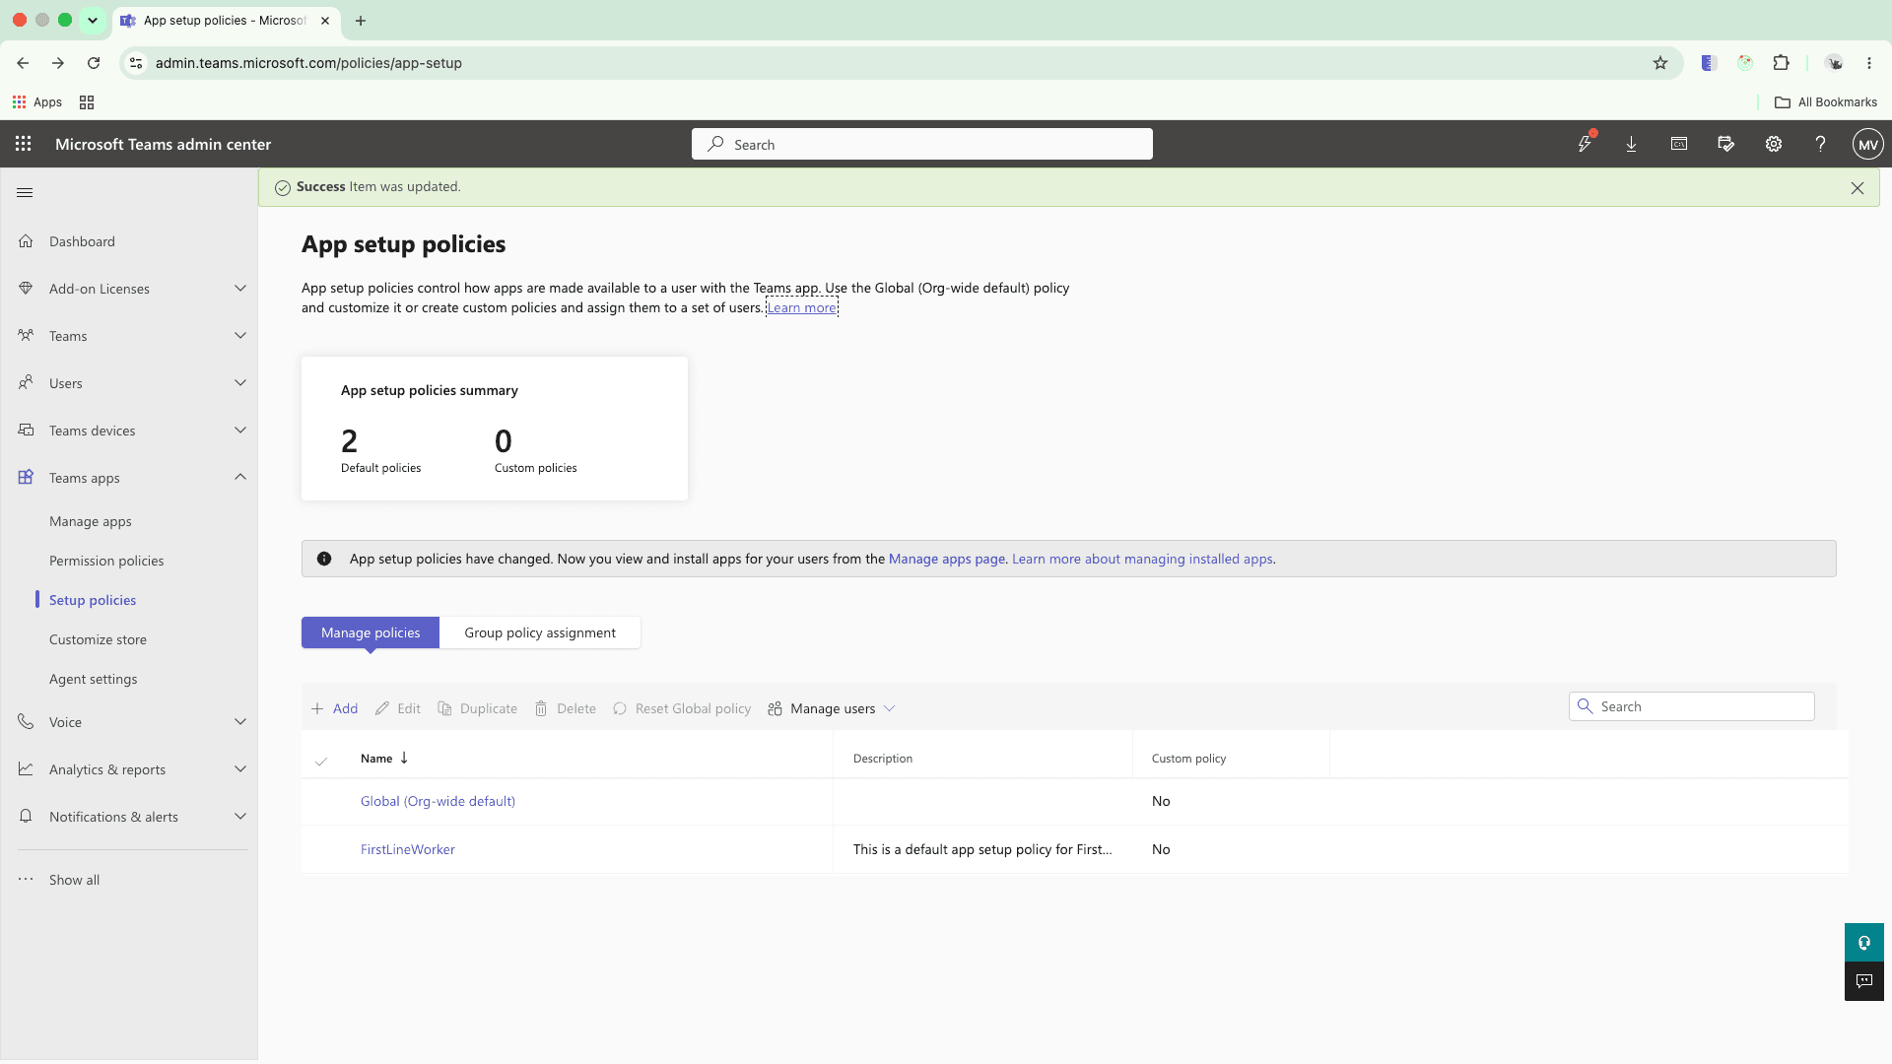
Task: Open the MV account avatar
Action: click(x=1867, y=144)
